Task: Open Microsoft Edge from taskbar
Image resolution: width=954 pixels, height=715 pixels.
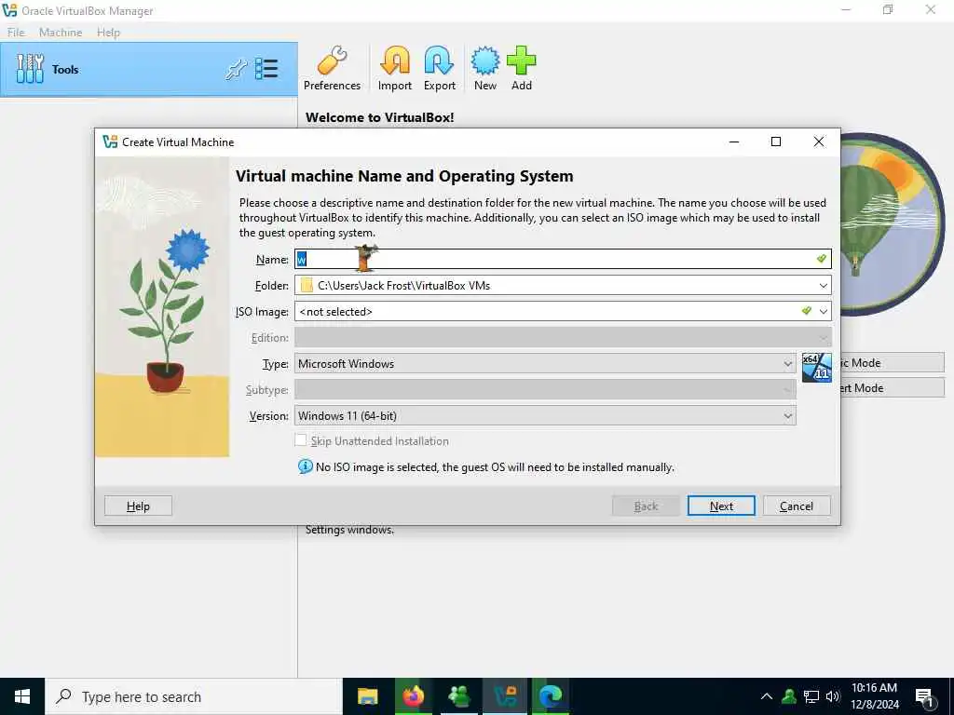Action: click(550, 696)
